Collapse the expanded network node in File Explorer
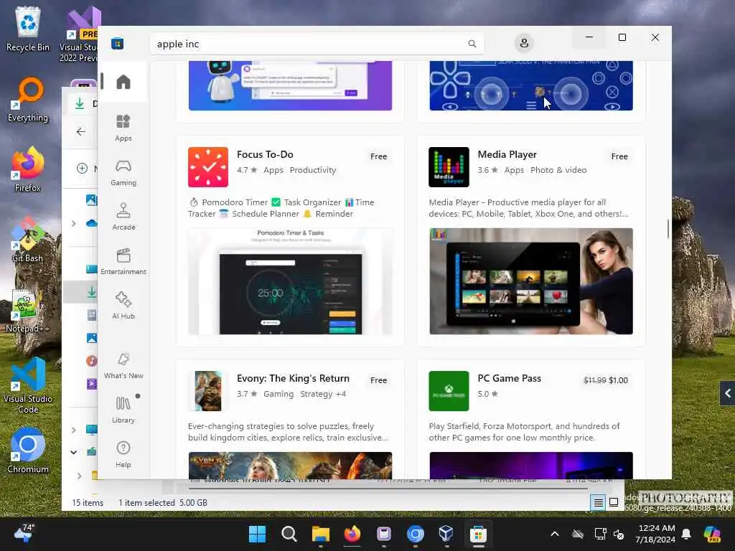Screen dimensions: 735x551 click(x=74, y=452)
